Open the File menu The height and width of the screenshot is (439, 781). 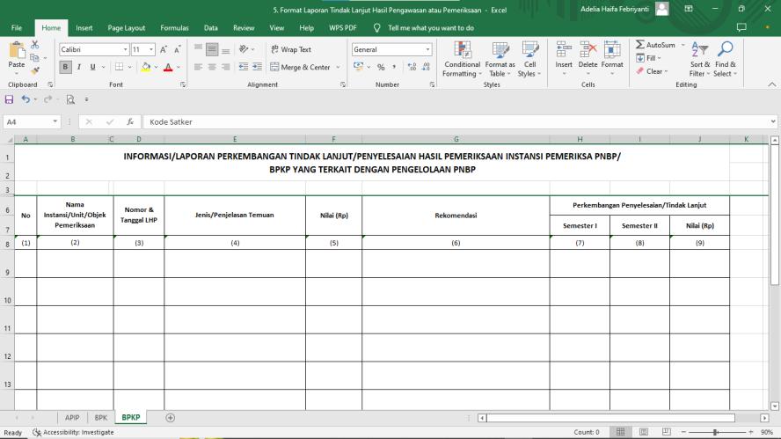coord(17,28)
